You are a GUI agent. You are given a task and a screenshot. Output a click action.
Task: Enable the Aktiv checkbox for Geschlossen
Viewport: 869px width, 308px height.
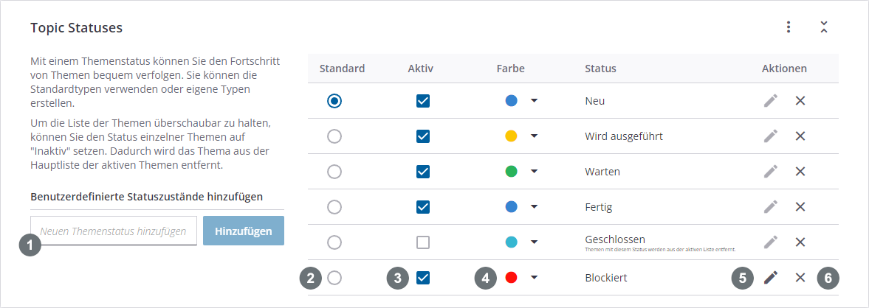tap(423, 242)
